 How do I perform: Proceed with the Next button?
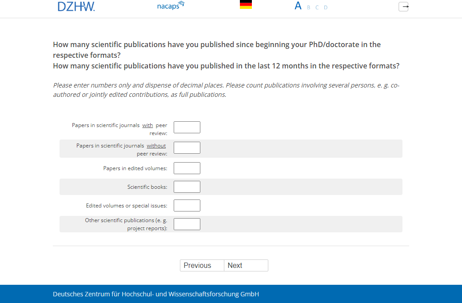[x=246, y=266]
